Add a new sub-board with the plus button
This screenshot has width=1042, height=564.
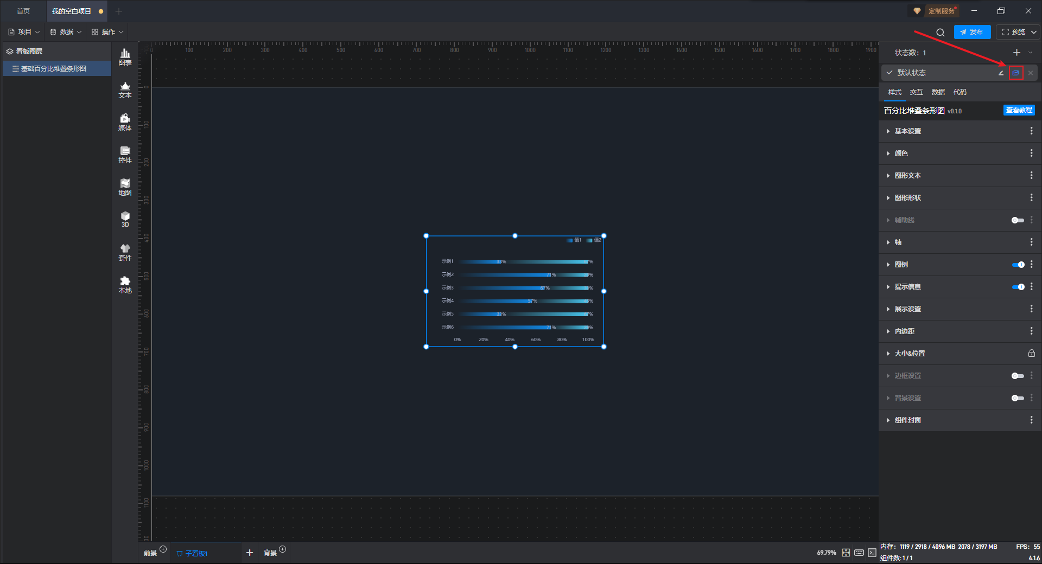(250, 553)
